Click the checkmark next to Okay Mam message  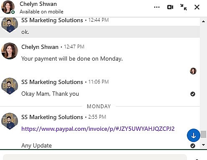(193, 94)
